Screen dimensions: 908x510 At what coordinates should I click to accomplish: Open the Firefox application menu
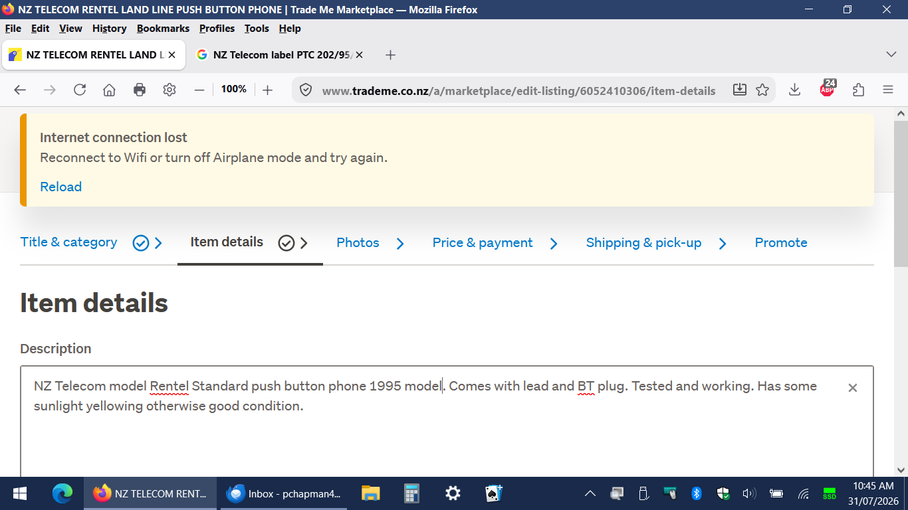[888, 90]
